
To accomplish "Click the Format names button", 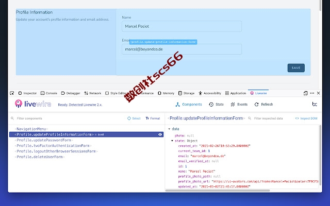I will click(153, 118).
